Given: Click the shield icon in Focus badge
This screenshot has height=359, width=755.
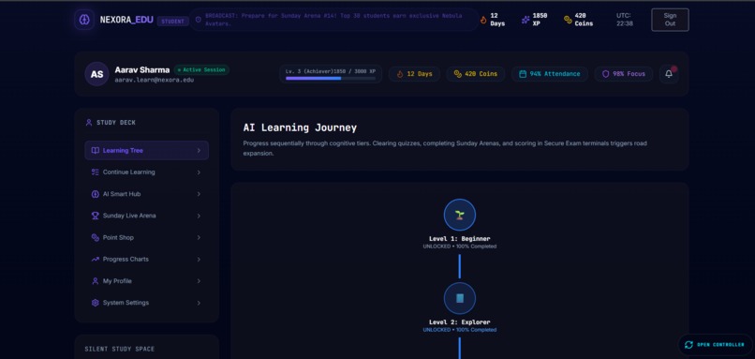Looking at the screenshot, I should pos(606,74).
